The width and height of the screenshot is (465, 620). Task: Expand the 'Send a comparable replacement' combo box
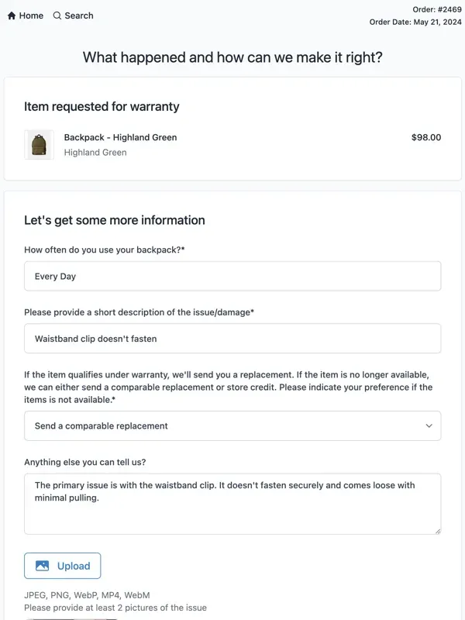pos(232,425)
